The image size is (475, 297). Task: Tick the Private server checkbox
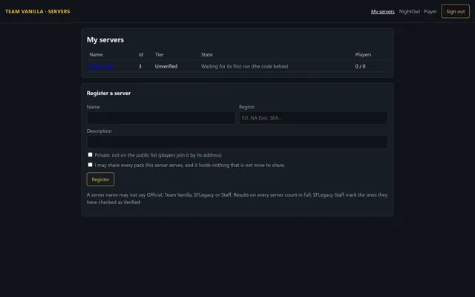(x=90, y=154)
